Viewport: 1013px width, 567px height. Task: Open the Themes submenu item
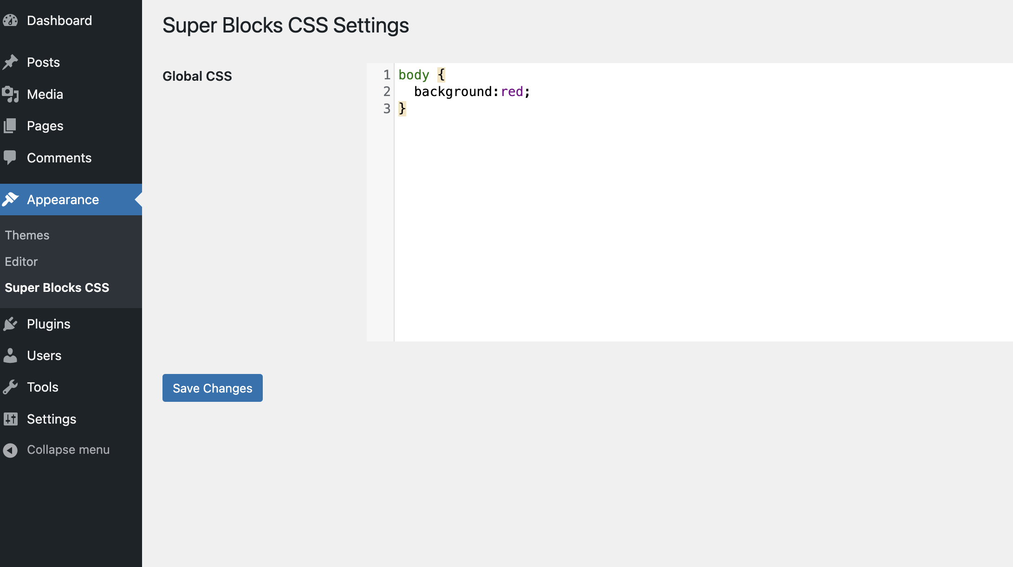(x=27, y=235)
